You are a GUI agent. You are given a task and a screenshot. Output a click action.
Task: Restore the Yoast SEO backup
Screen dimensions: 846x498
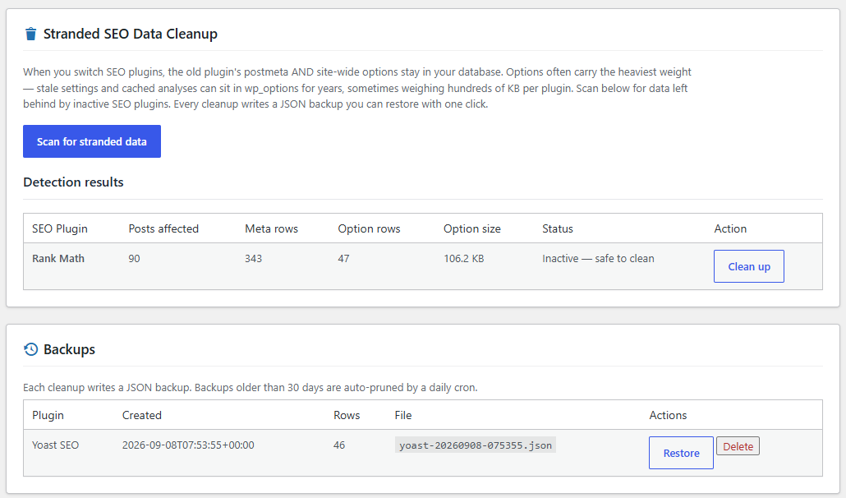(x=681, y=453)
